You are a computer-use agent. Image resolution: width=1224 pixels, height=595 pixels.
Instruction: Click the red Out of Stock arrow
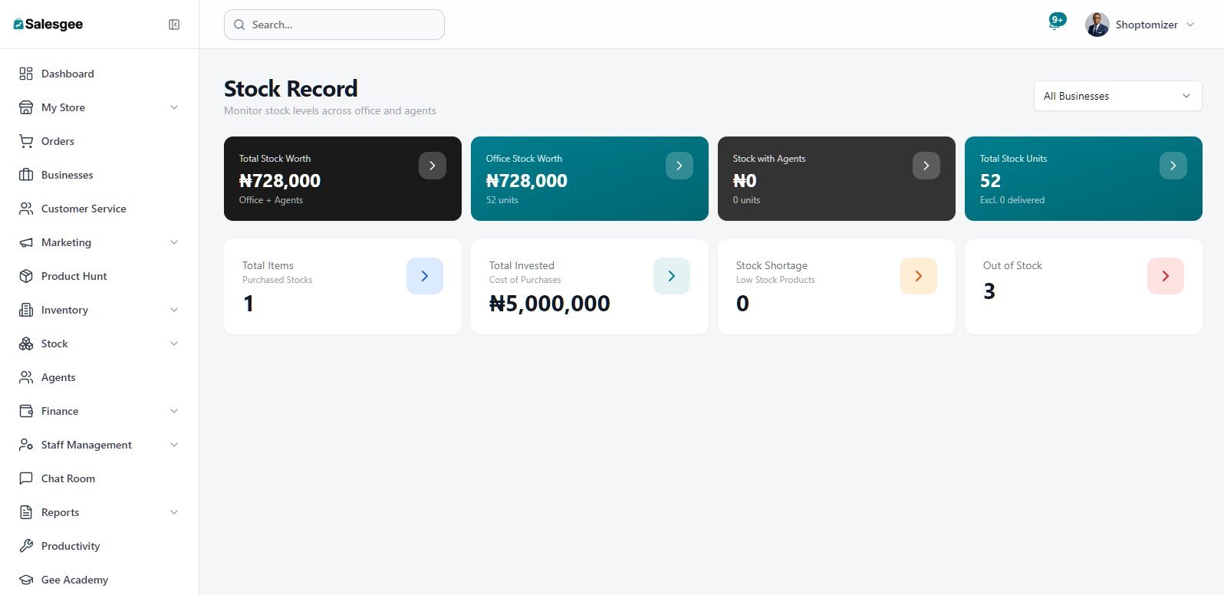point(1166,276)
